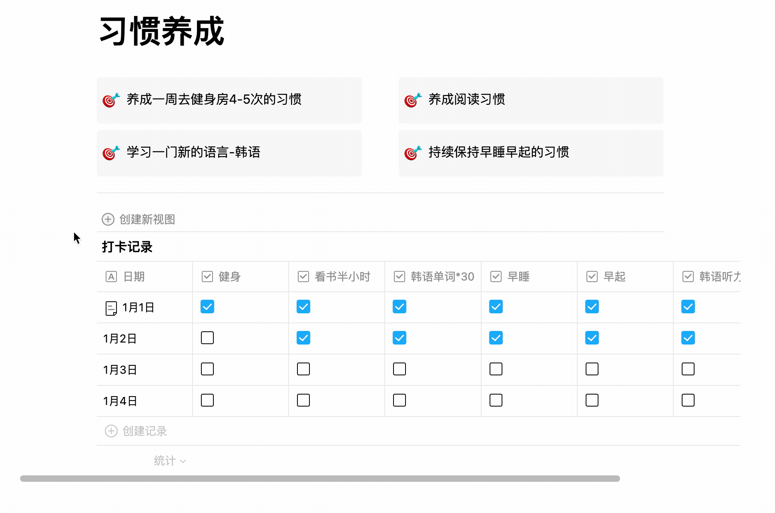Click the text-type icon in 日期 header
Viewport: 775px width, 513px height.
point(111,277)
